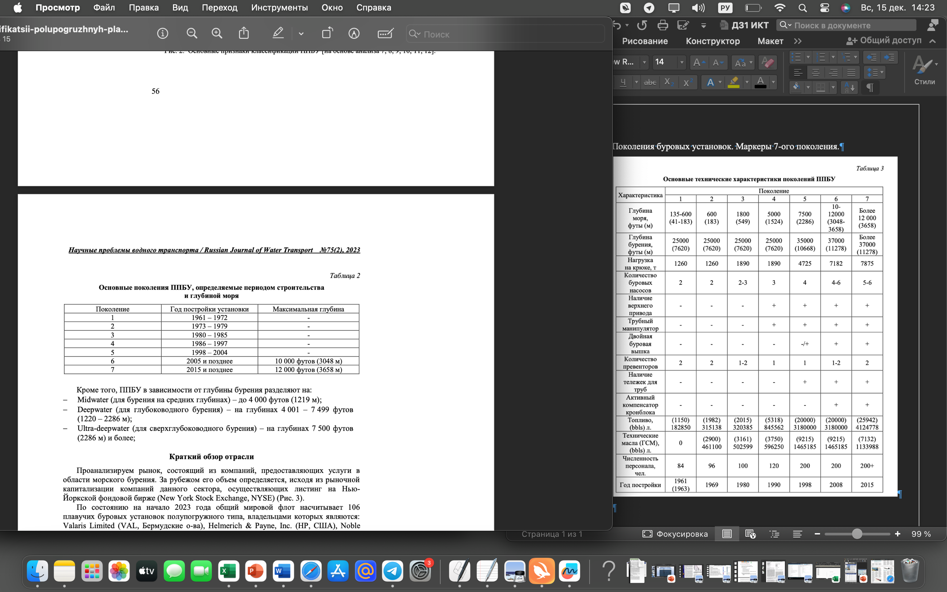Open the font color dropdown arrow
The width and height of the screenshot is (947, 592).
(773, 82)
